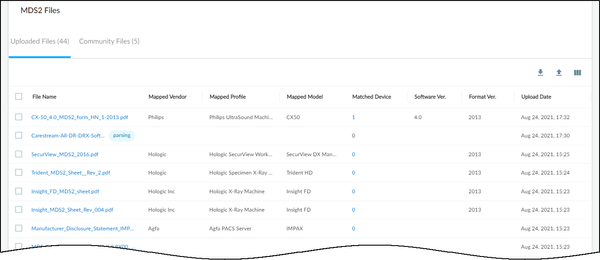Click the parsing status badge

pyautogui.click(x=122, y=135)
